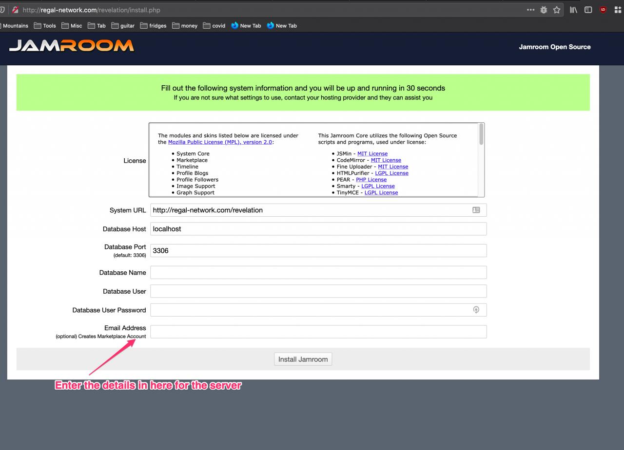Open the New Tab bookmark beside covid
The image size is (624, 450).
point(246,26)
